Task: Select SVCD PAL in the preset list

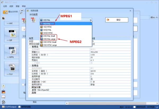Action: [66, 30]
